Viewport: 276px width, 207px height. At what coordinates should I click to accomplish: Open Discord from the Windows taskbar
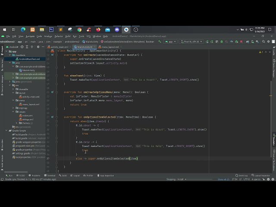(x=117, y=30)
